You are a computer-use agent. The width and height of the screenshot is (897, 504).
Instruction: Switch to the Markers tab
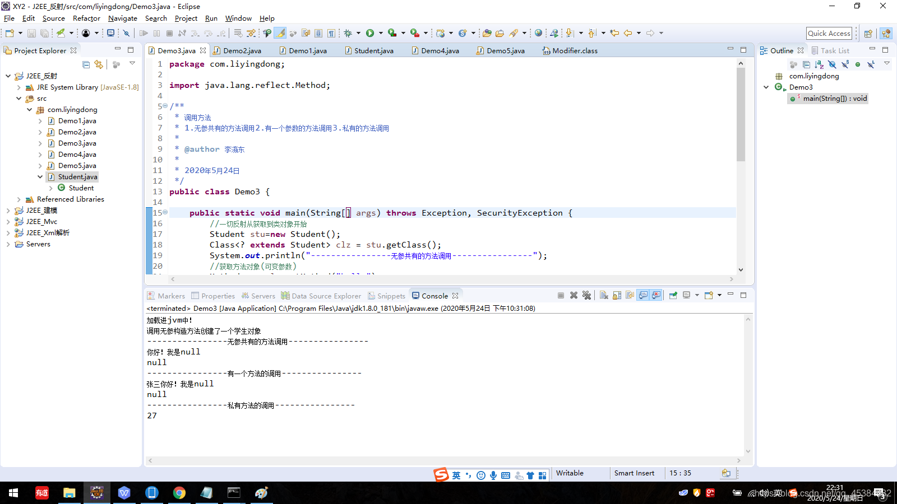[x=166, y=296]
